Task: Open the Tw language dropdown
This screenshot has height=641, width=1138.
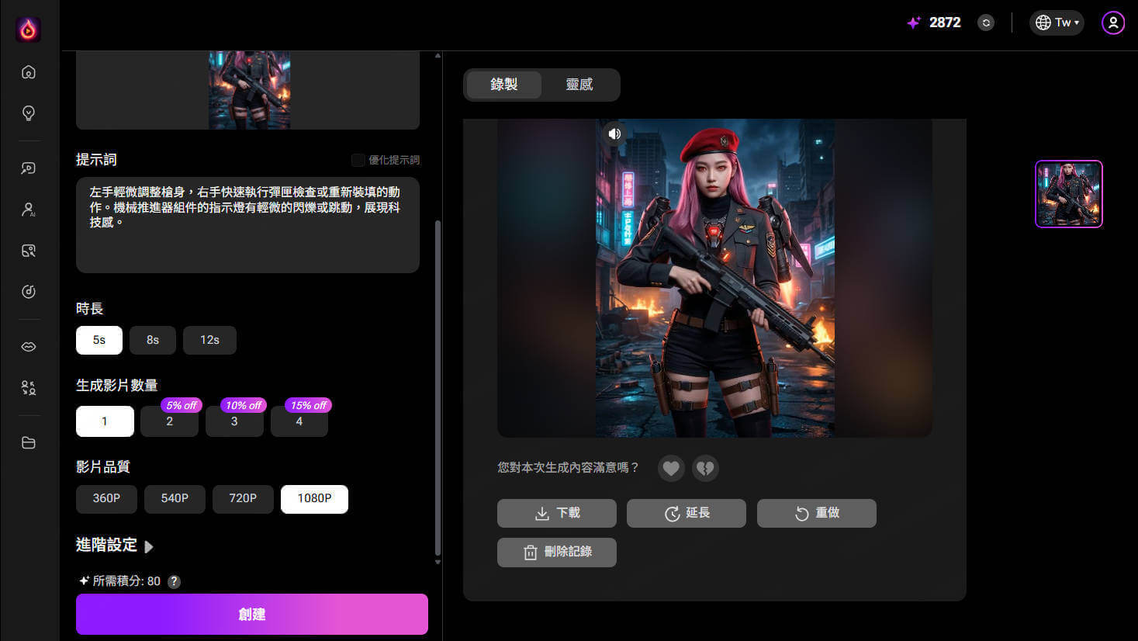Action: (x=1056, y=23)
